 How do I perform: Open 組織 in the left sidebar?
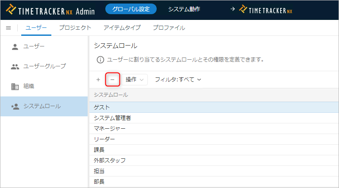28,86
